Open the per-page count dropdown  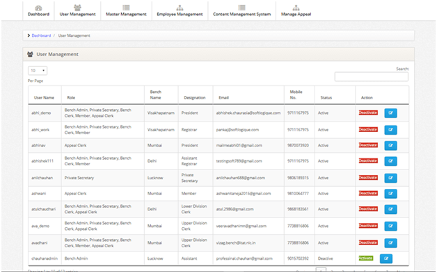[x=38, y=71]
